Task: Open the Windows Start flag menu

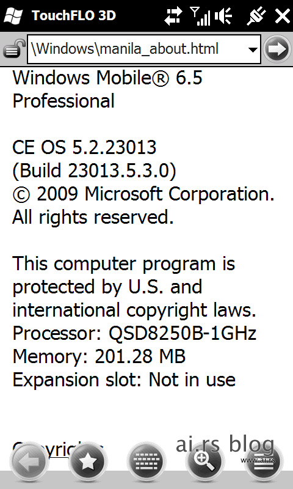Action: coord(12,15)
